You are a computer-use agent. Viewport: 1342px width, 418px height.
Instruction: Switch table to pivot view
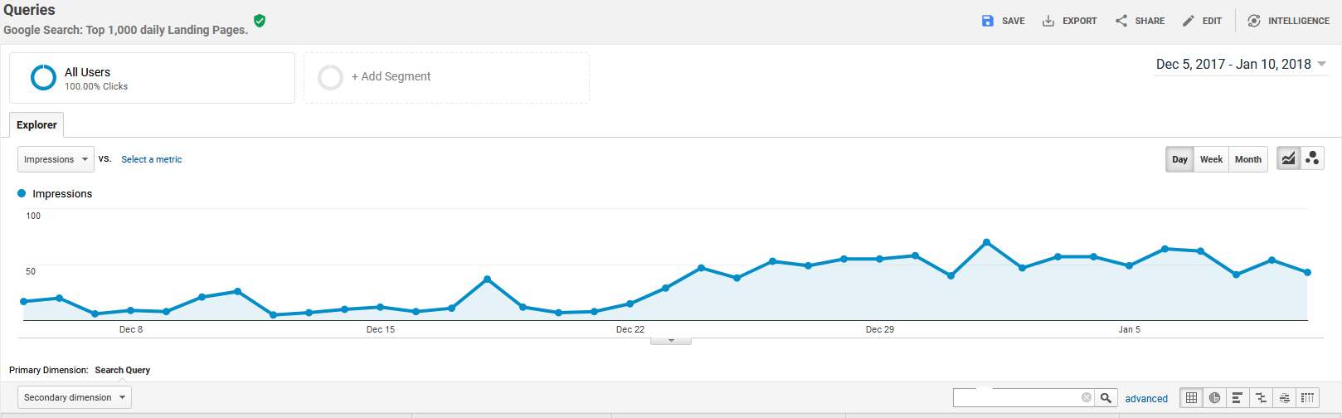[1307, 398]
